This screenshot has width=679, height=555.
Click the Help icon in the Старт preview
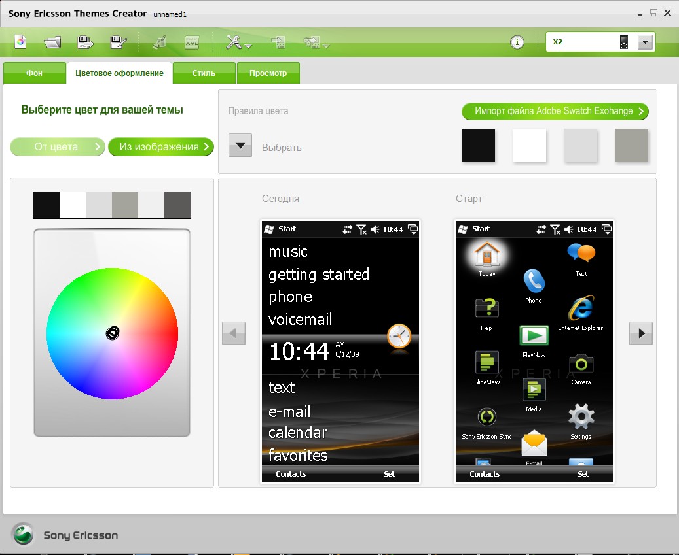487,308
